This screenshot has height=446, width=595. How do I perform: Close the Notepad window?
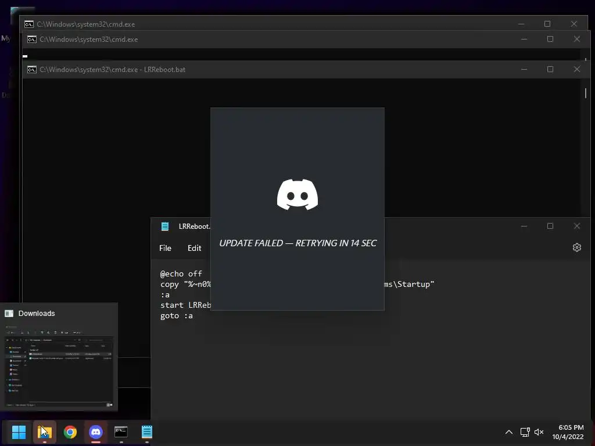577,226
